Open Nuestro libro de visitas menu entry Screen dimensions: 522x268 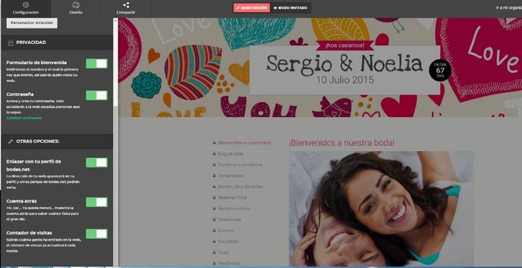240,187
